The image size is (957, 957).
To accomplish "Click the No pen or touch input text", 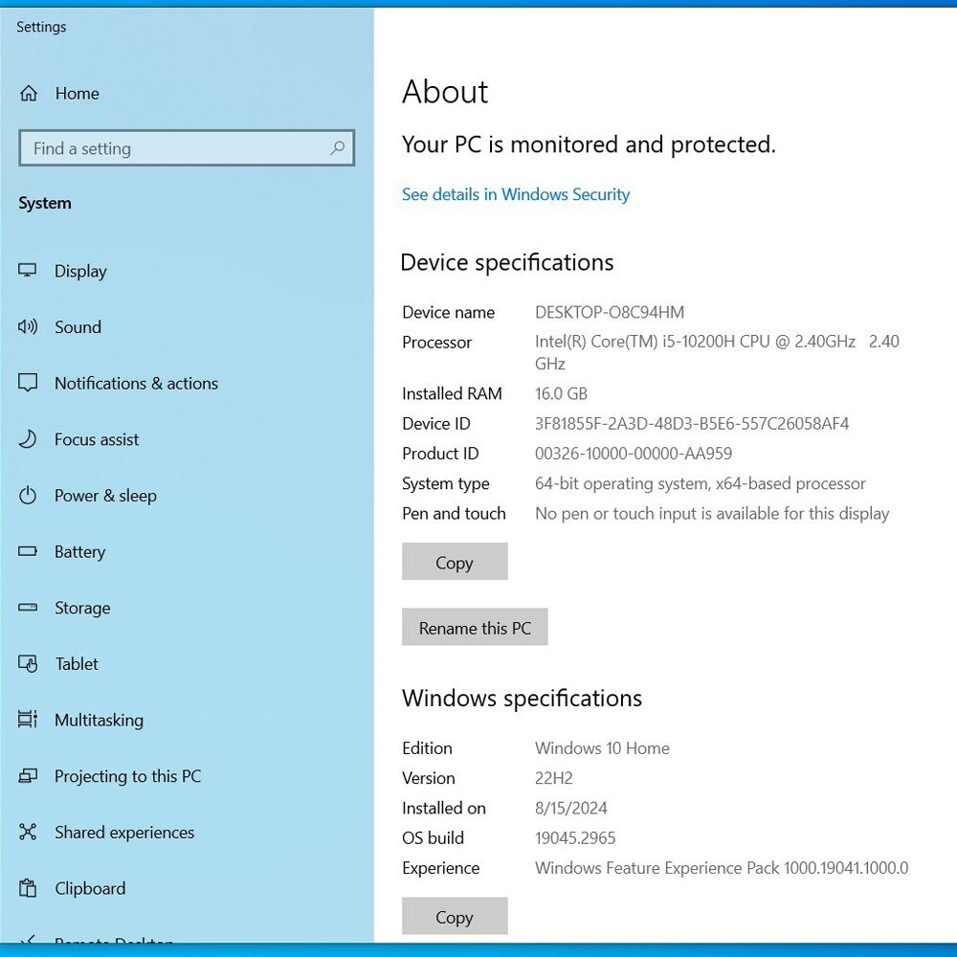I will click(x=712, y=513).
